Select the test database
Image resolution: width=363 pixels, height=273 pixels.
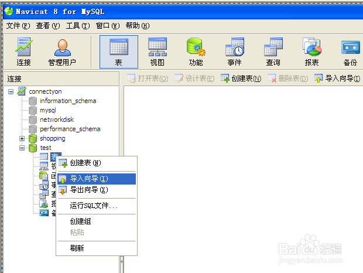(46, 148)
